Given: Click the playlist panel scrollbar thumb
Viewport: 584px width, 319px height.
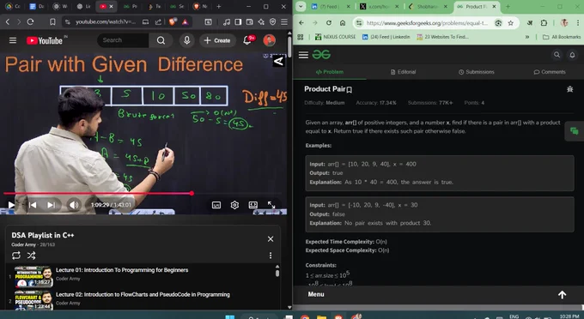Looking at the screenshot, I should tap(277, 274).
